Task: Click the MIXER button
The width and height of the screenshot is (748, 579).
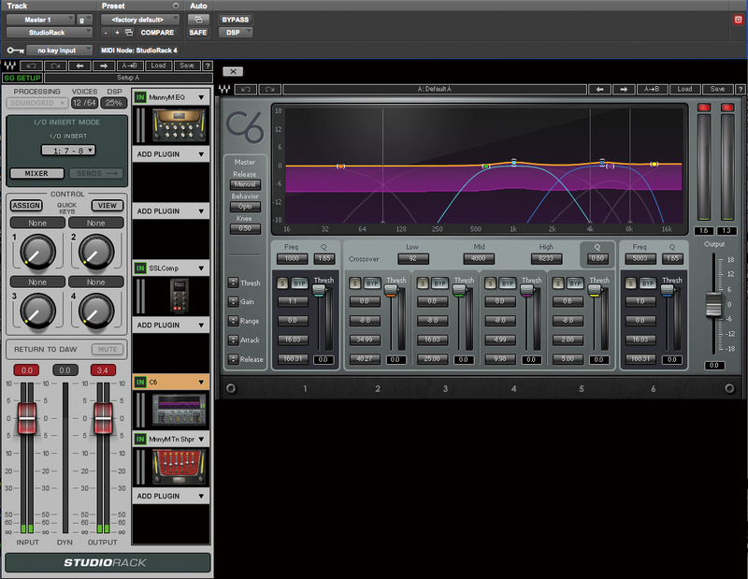Action: click(36, 173)
